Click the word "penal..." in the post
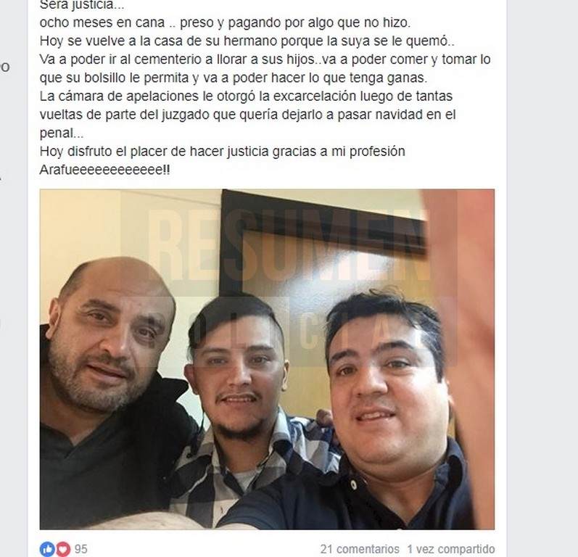 pos(62,133)
